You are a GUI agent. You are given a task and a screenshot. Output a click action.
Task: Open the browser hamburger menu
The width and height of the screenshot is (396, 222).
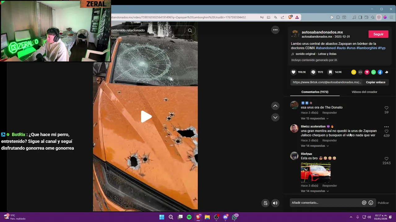[391, 17]
